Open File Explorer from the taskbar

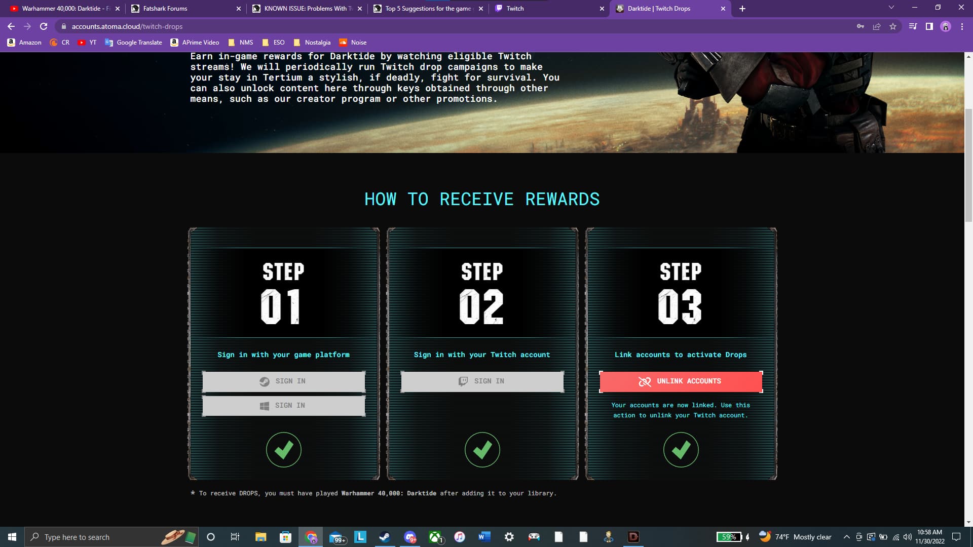coord(260,537)
